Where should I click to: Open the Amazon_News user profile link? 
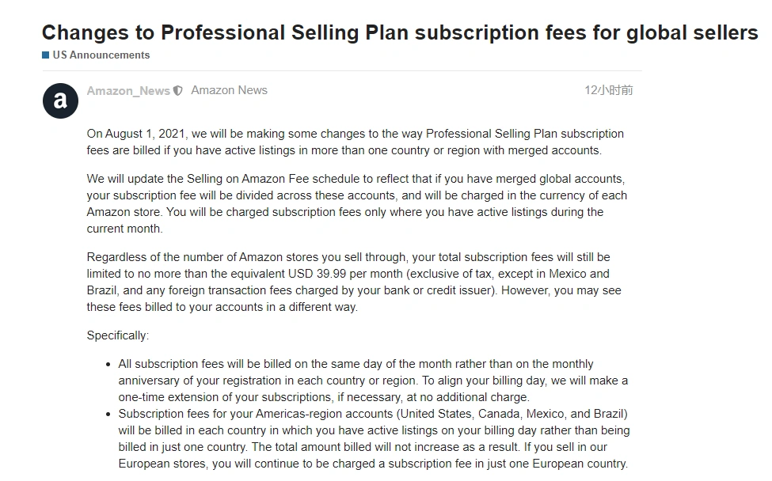point(128,90)
